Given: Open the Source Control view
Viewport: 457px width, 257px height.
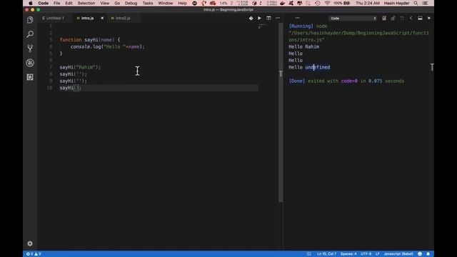Looking at the screenshot, I should [30, 49].
